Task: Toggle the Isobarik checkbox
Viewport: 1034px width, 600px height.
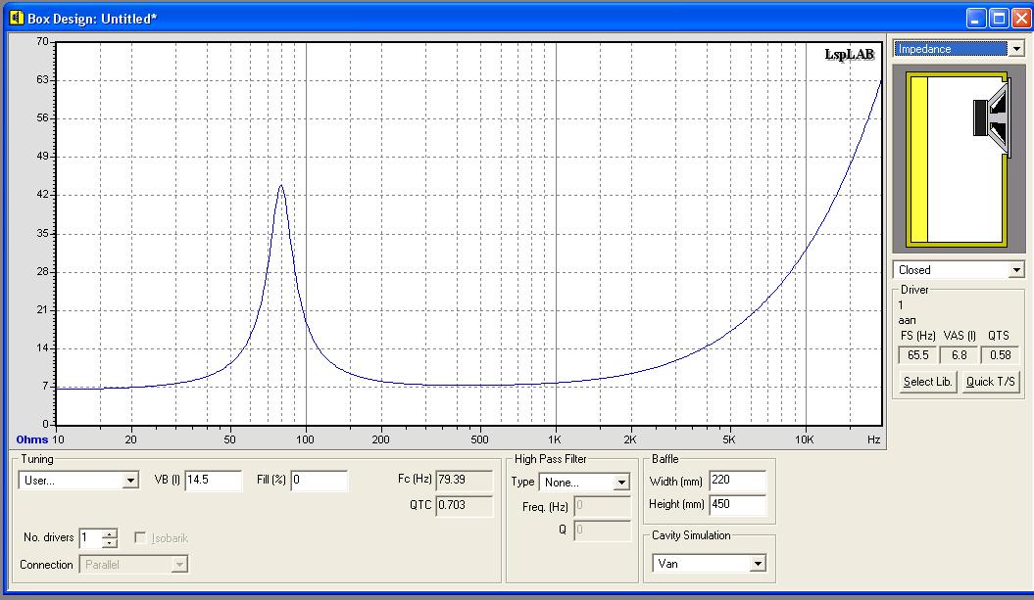Action: 141,538
